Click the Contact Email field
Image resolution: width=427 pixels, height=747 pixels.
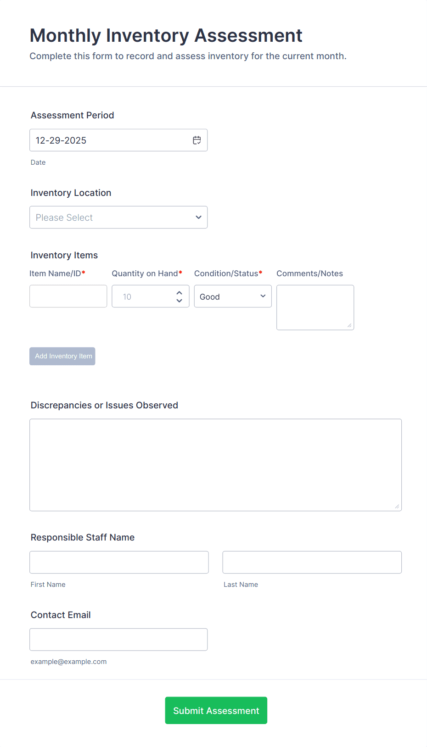[x=118, y=639]
